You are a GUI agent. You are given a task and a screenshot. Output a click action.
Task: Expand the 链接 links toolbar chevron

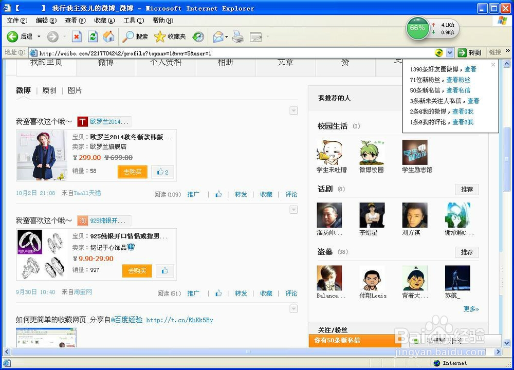[508, 51]
